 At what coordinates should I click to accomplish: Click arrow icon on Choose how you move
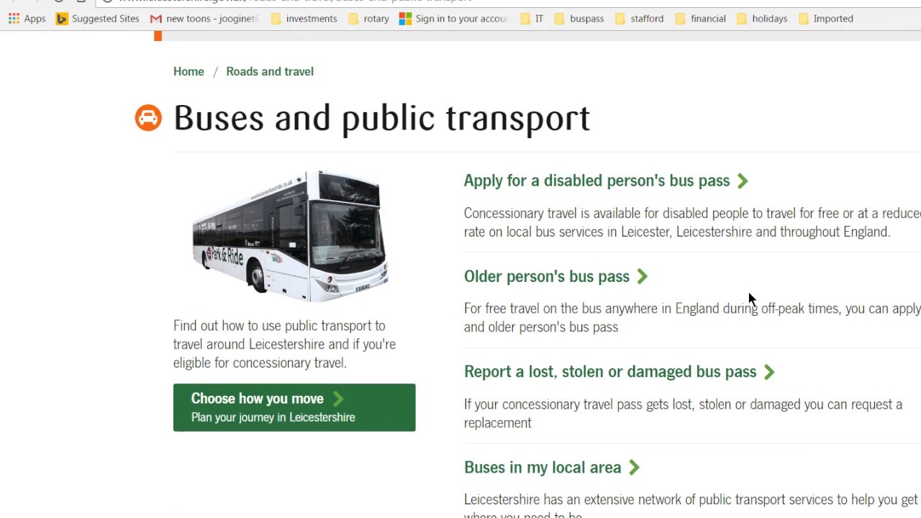point(338,399)
